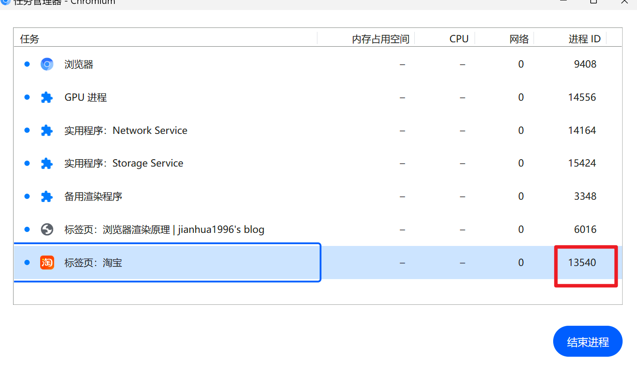Click the blue dot before 浏览器
This screenshot has width=637, height=365.
coord(27,64)
